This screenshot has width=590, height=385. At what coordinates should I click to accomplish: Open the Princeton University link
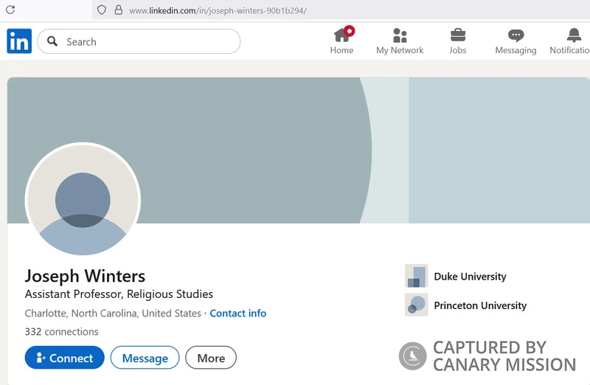click(x=480, y=305)
